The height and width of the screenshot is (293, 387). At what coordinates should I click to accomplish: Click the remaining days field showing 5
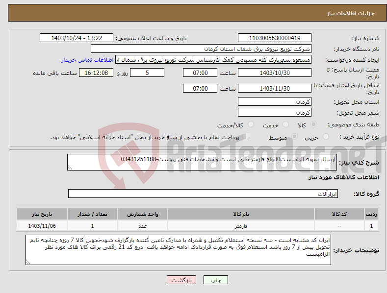(x=147, y=73)
